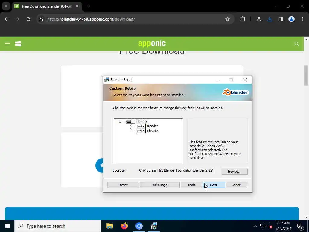This screenshot has height=232, width=309.
Task: Switch to Chrome on taskbar
Action: tap(139, 226)
